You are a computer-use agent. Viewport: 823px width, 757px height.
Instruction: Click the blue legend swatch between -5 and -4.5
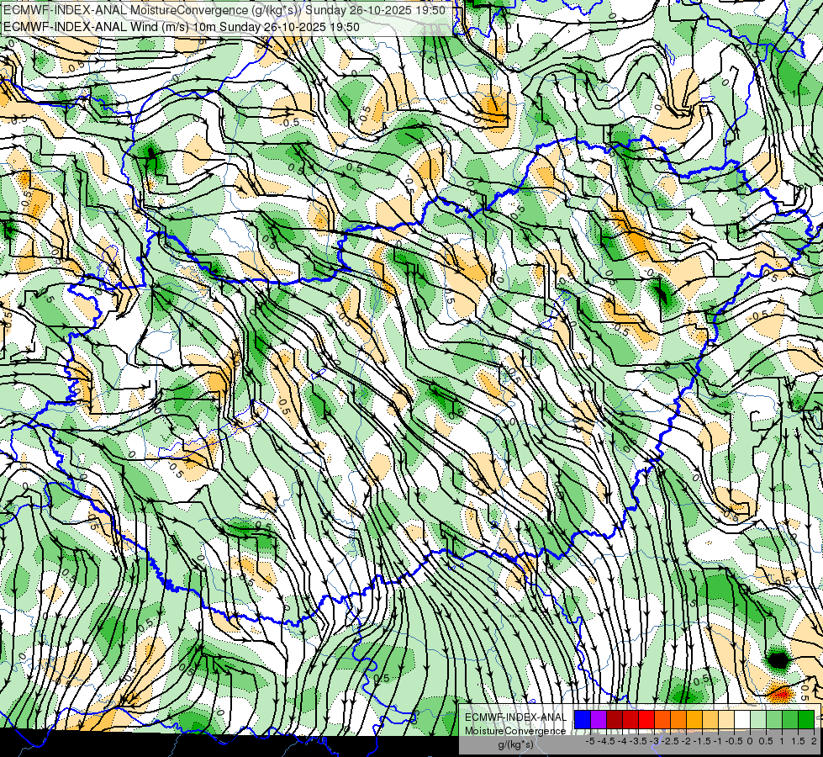coord(583,720)
